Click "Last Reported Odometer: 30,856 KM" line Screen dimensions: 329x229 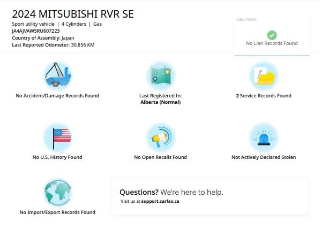click(x=53, y=45)
